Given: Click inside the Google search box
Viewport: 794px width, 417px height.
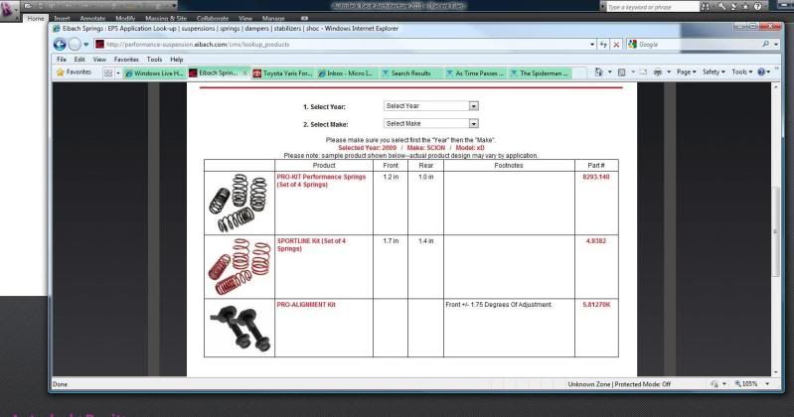Looking at the screenshot, I should pyautogui.click(x=696, y=45).
